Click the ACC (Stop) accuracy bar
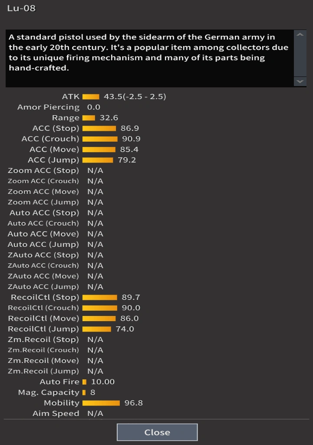The image size is (313, 445). tap(99, 128)
